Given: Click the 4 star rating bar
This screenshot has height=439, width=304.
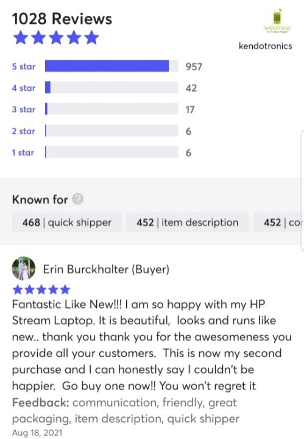Looking at the screenshot, I should coord(111,87).
